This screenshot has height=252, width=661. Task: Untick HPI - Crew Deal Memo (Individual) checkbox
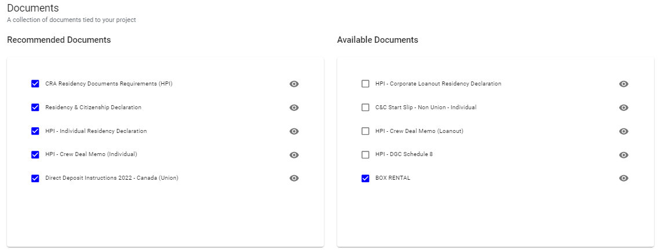(35, 154)
